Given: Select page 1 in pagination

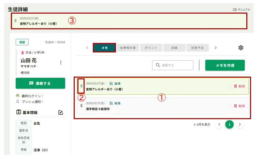Looking at the screenshot, I should (x=230, y=125).
